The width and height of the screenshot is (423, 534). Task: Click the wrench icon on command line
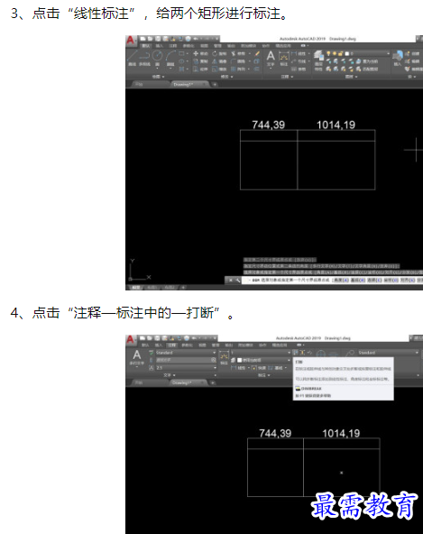238,281
